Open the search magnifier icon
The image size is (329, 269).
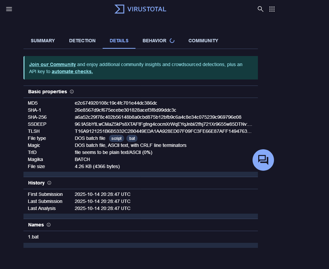tap(260, 9)
